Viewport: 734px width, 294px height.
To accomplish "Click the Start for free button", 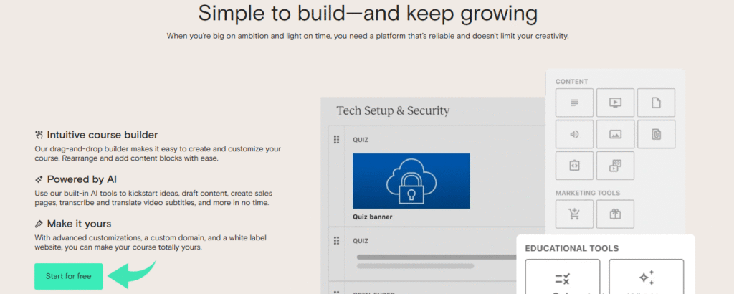I will (68, 276).
